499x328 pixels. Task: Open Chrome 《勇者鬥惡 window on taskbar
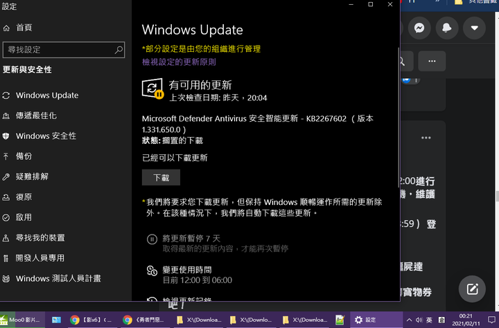[144, 320]
